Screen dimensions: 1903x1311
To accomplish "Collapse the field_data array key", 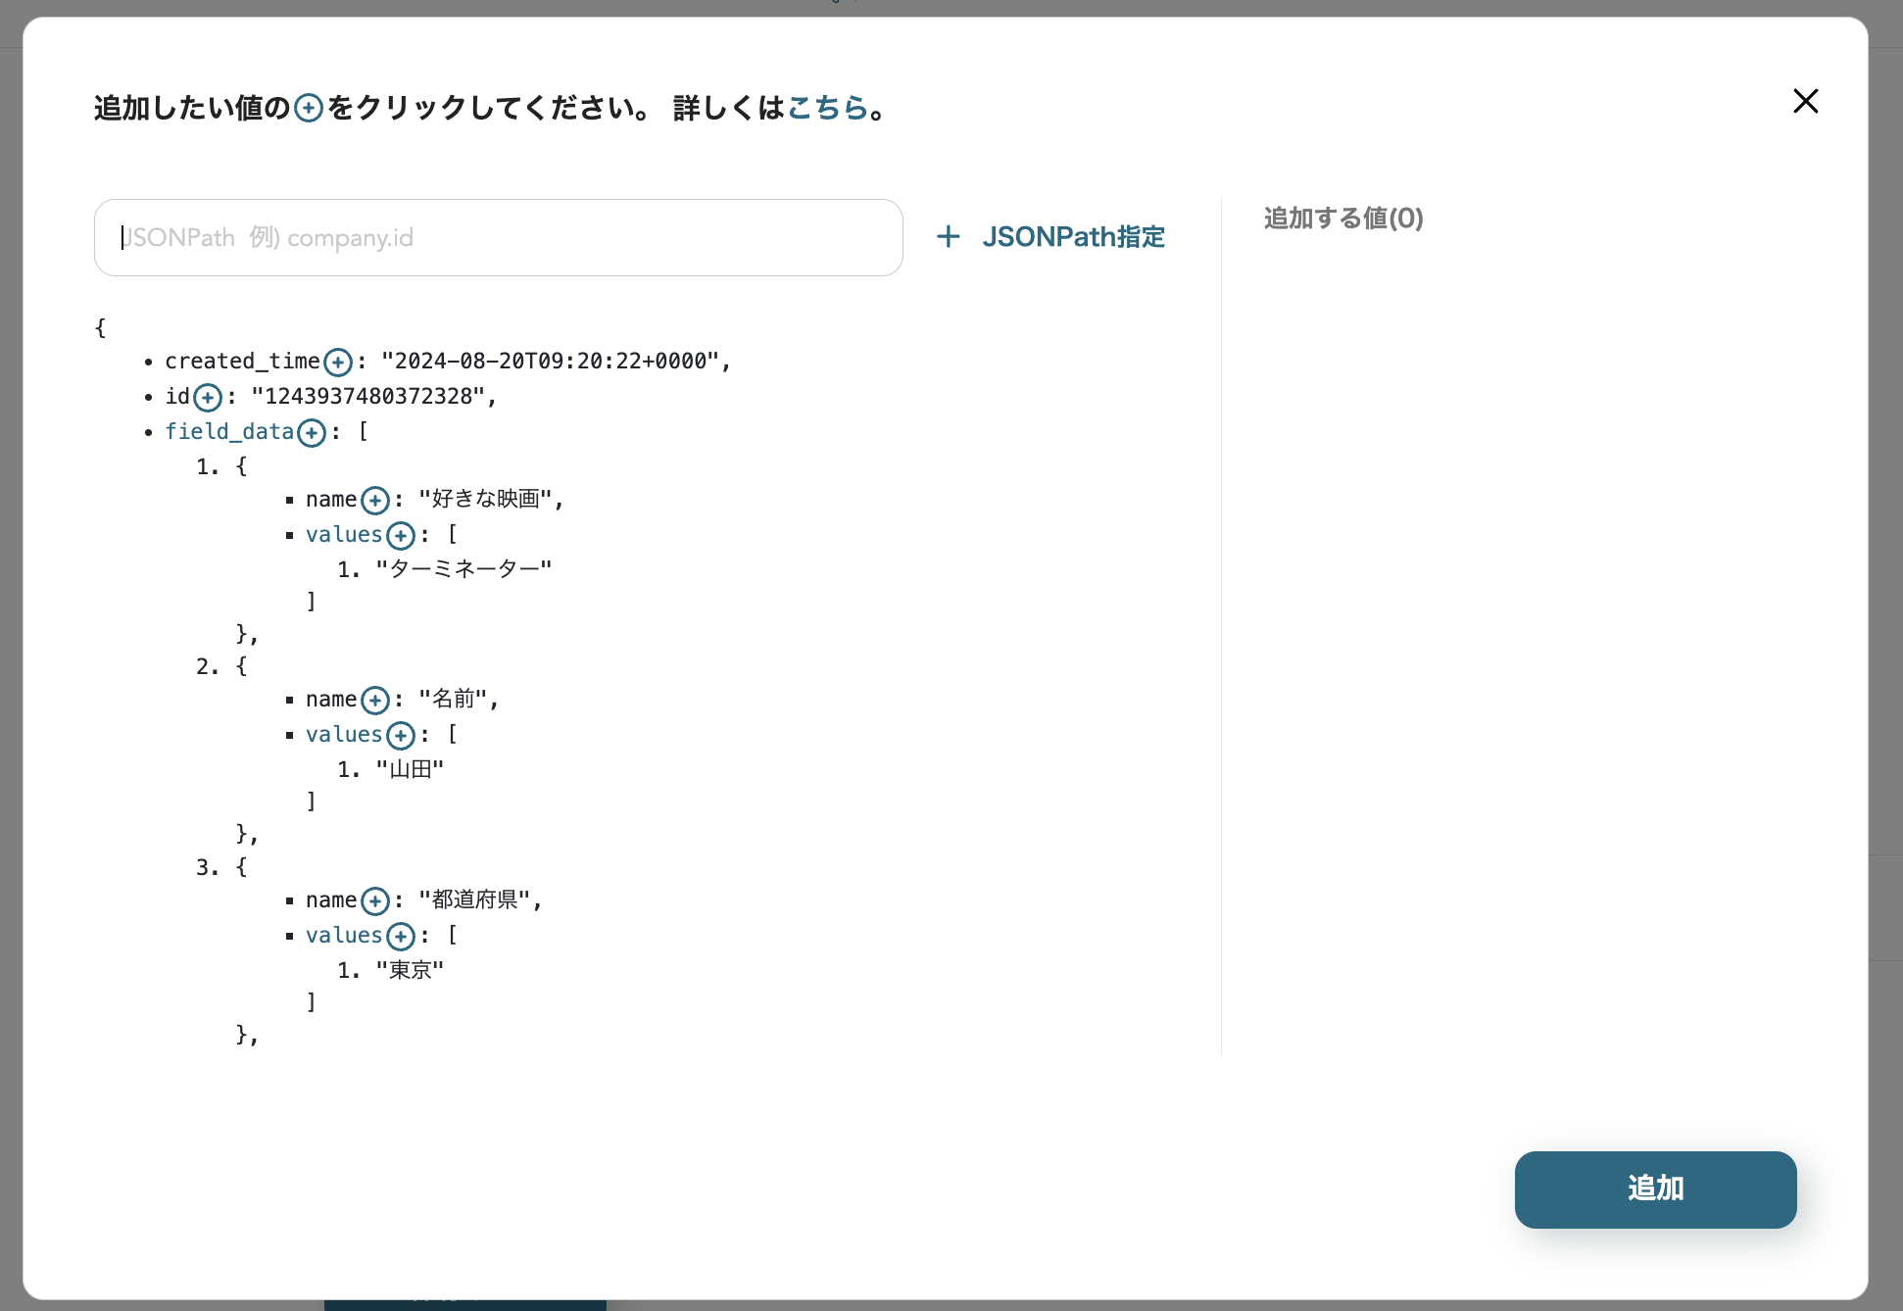I will 229,432.
